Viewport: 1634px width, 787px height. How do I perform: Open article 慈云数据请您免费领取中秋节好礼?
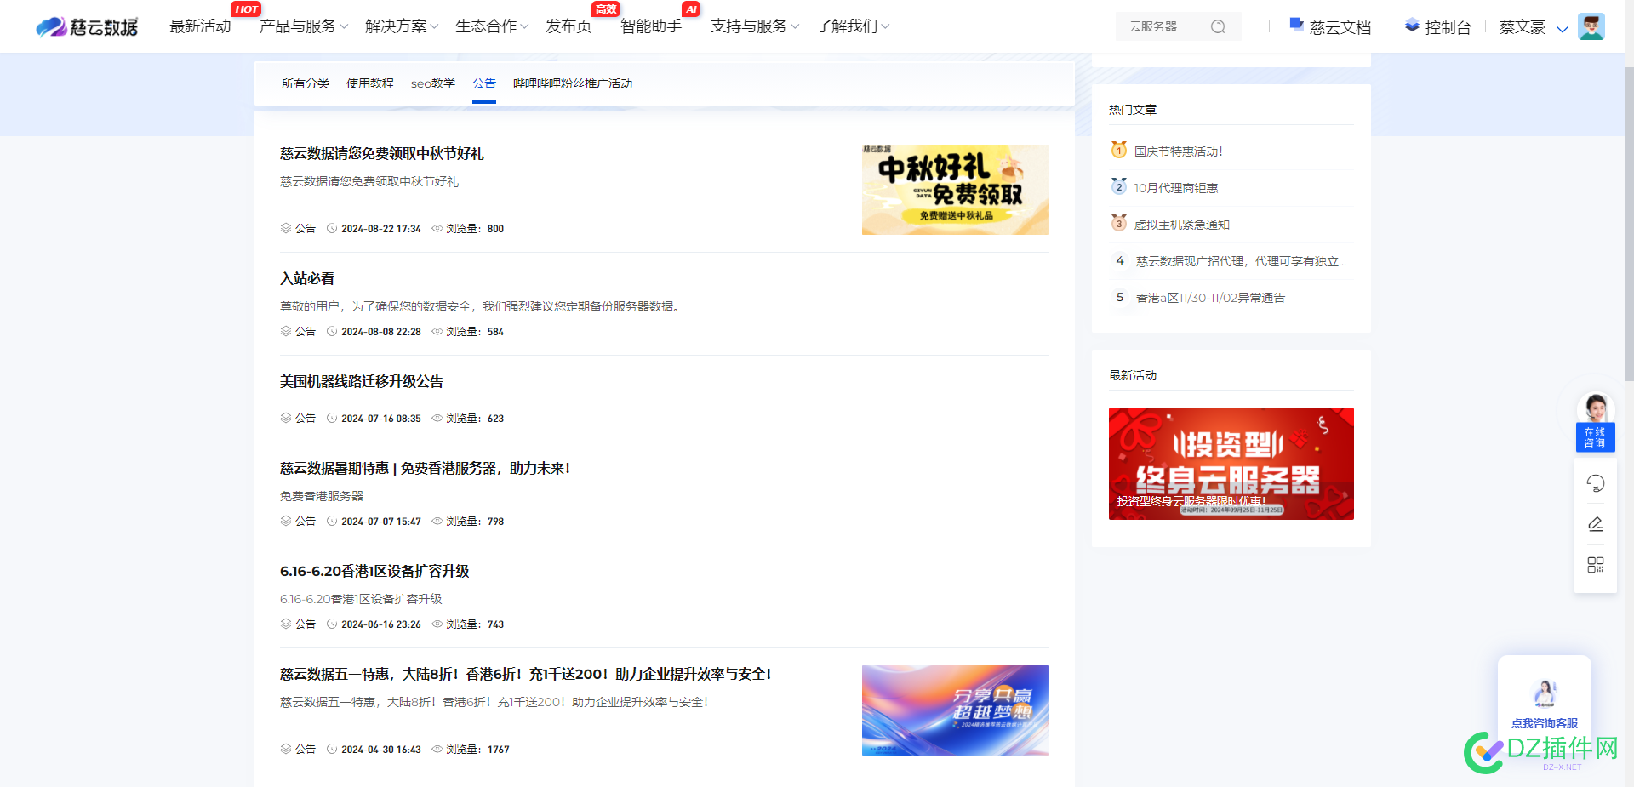pyautogui.click(x=382, y=153)
